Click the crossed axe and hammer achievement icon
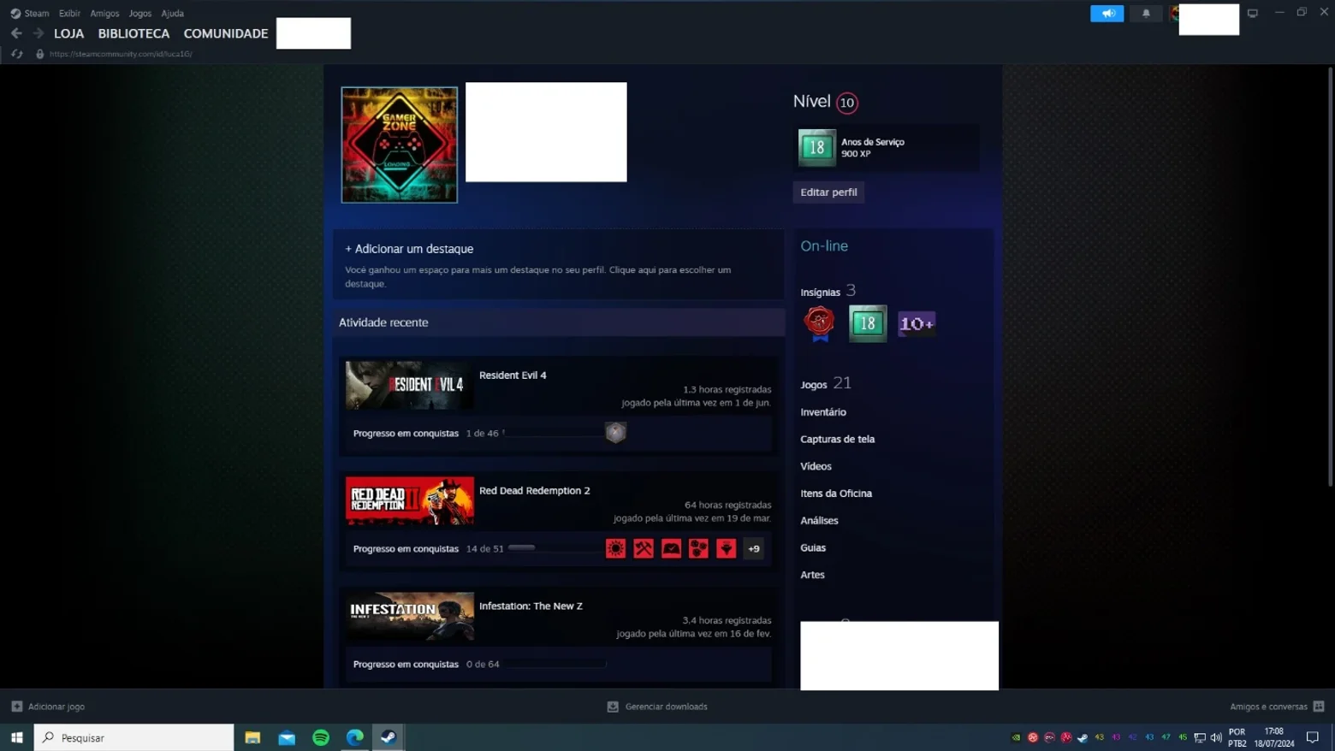Image resolution: width=1335 pixels, height=751 pixels. click(x=644, y=548)
